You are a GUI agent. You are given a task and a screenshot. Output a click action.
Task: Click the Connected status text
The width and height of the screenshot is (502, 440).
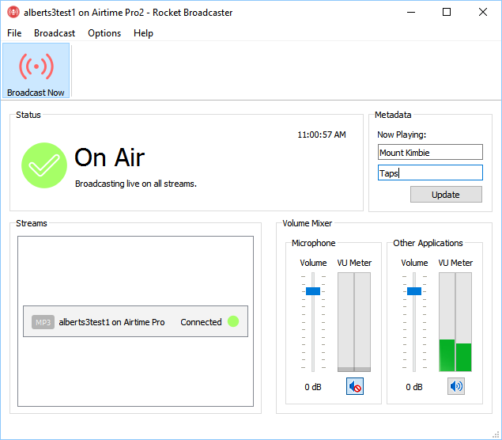point(201,322)
